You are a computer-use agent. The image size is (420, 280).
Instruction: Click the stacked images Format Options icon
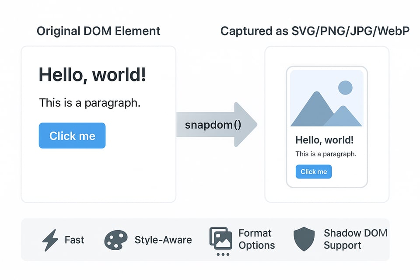[220, 238]
